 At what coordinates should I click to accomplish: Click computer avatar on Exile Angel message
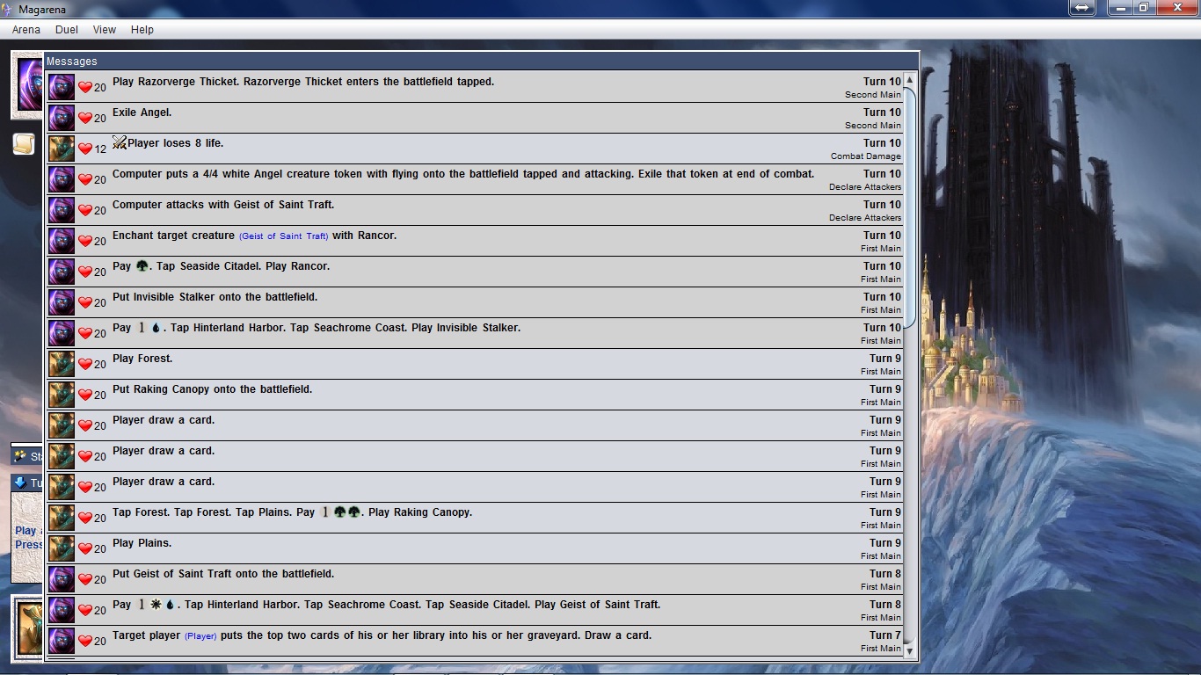click(x=62, y=118)
